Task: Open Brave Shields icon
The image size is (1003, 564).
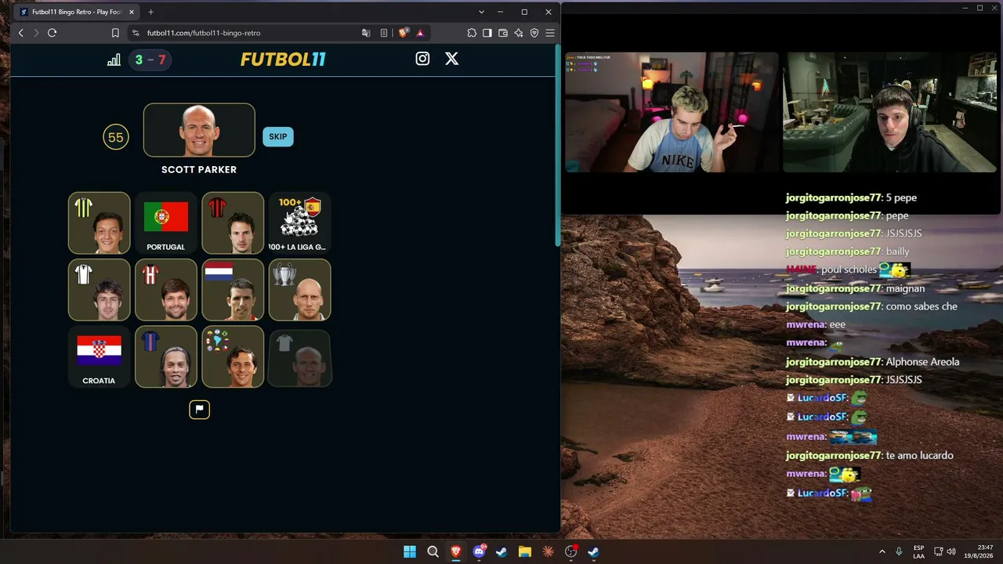Action: [404, 33]
